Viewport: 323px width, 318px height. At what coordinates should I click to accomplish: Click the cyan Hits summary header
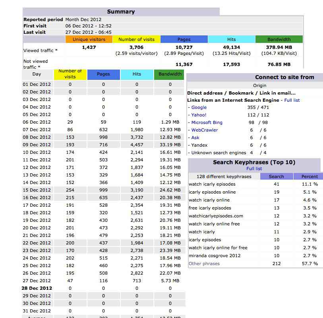[232, 39]
